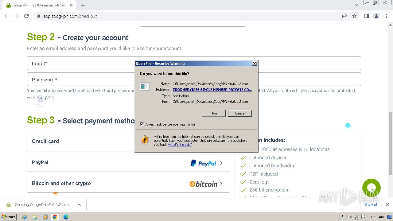Expand PayPal option chevron
Image resolution: width=393 pixels, height=221 pixels.
(x=221, y=163)
